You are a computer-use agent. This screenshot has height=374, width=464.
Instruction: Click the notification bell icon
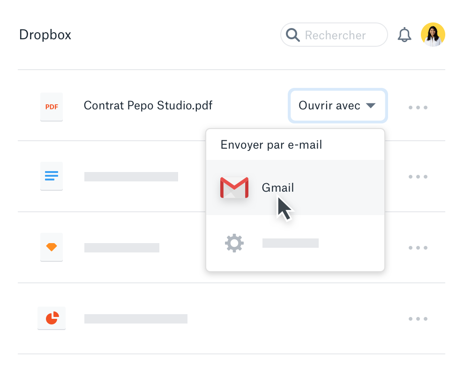click(404, 35)
